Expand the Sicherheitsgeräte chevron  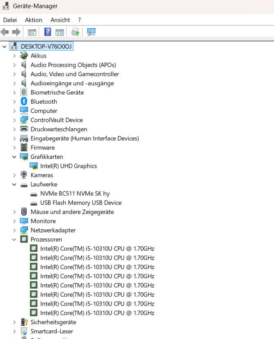click(x=14, y=322)
